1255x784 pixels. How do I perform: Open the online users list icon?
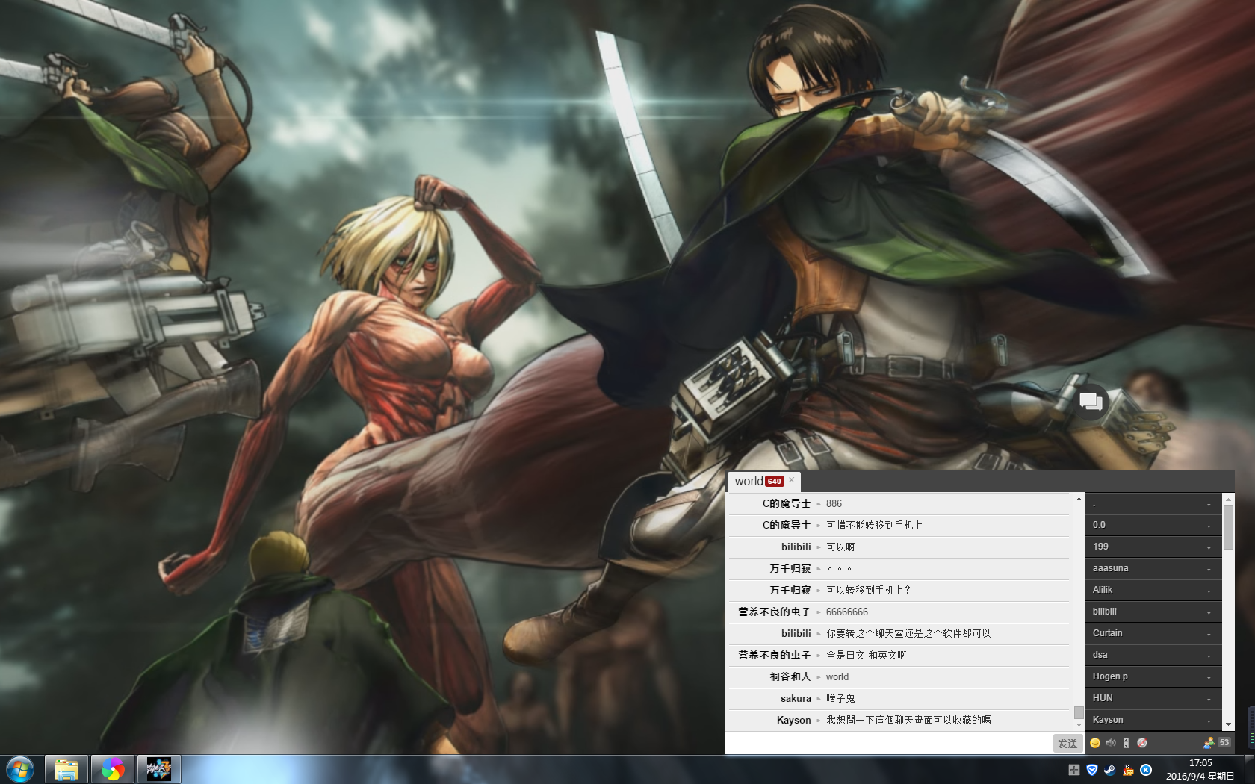(x=1208, y=743)
